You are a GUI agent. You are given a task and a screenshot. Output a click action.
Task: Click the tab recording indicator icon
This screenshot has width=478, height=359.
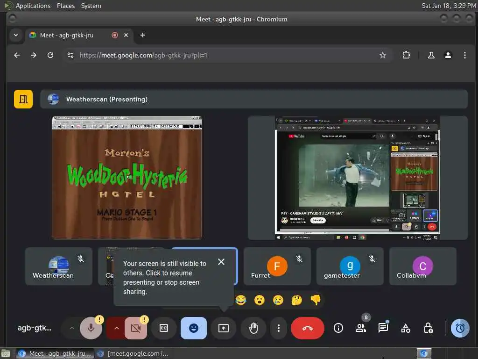(115, 35)
